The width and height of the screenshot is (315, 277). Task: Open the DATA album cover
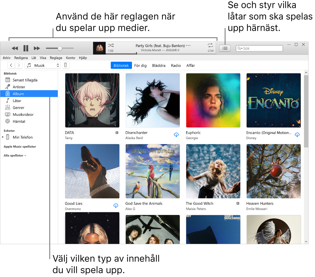tap(92, 100)
